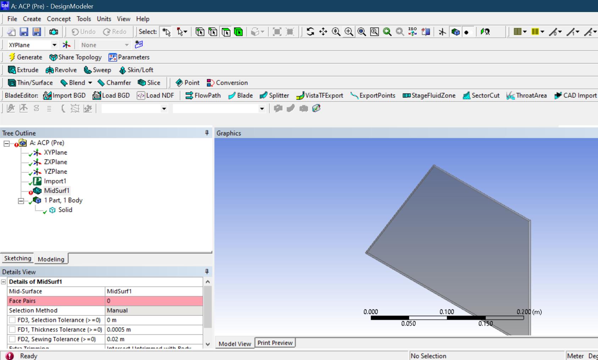Click the FlowPath tool
Image resolution: width=598 pixels, height=360 pixels.
coord(203,96)
